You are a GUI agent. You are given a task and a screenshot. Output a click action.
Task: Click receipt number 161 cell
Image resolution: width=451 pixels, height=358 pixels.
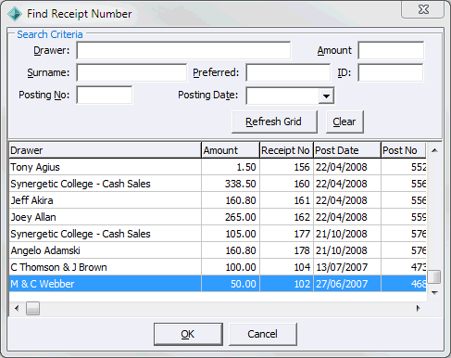click(286, 200)
